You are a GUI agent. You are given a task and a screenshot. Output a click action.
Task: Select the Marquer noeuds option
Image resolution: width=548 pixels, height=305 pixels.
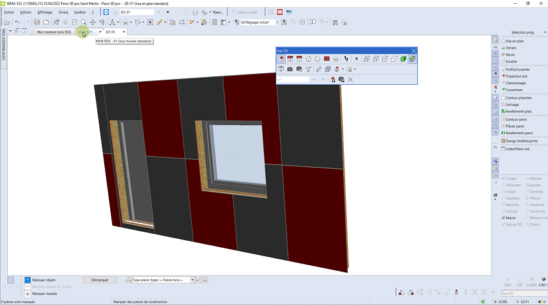(x=44, y=293)
